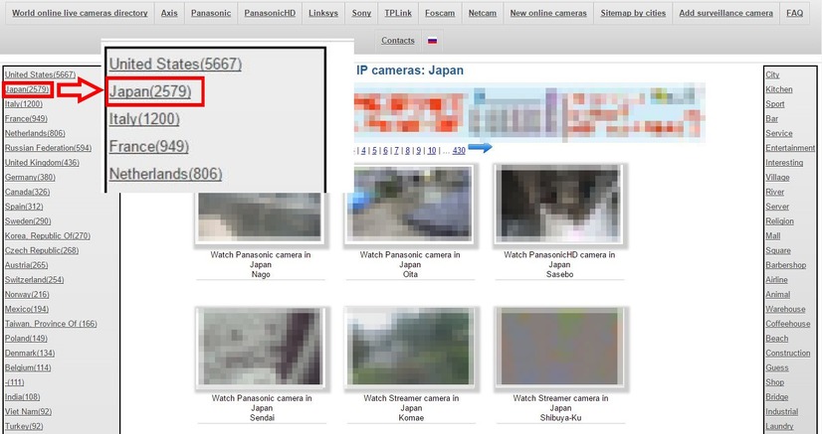The image size is (822, 434).
Task: Filter cameras by Beach category
Action: click(776, 339)
